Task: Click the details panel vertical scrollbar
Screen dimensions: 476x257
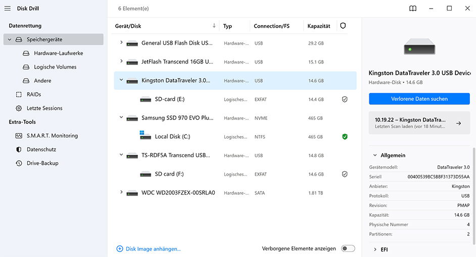Action: 474,196
